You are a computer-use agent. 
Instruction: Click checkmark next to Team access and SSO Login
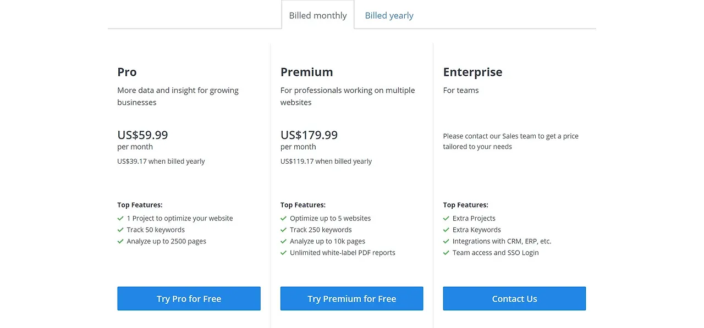(x=447, y=253)
